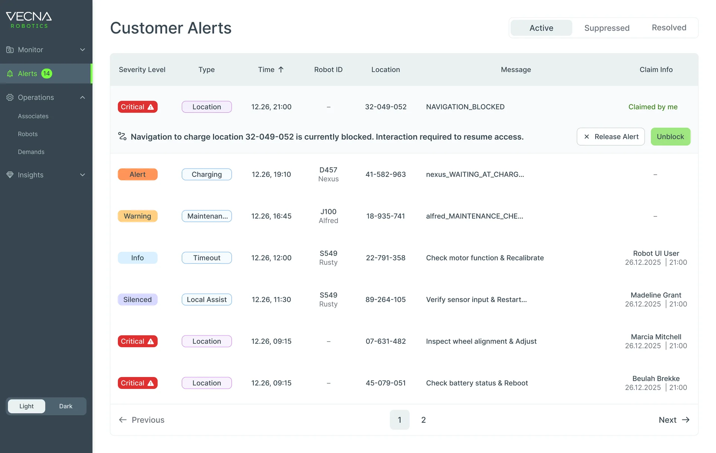Select the Active alerts tab
This screenshot has height=453, width=716.
coord(541,28)
